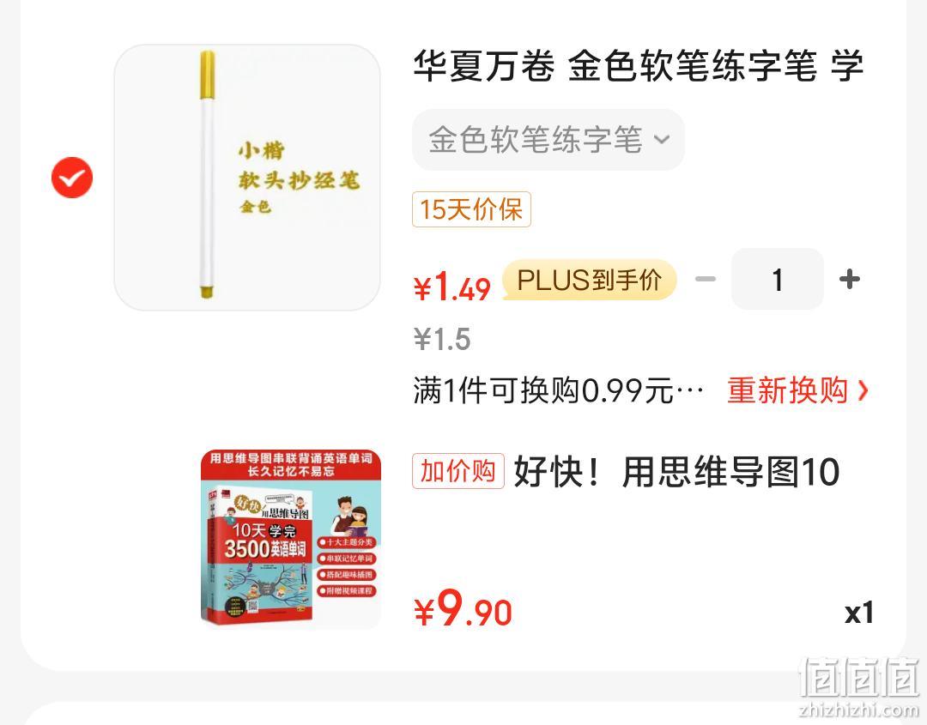Image resolution: width=927 pixels, height=725 pixels.
Task: Open the 3500英语单词 book thumbnail
Action: (291, 539)
